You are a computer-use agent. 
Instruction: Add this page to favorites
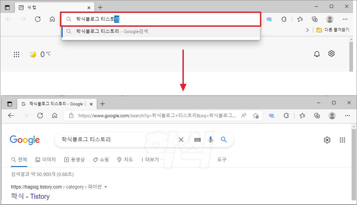click(256, 116)
